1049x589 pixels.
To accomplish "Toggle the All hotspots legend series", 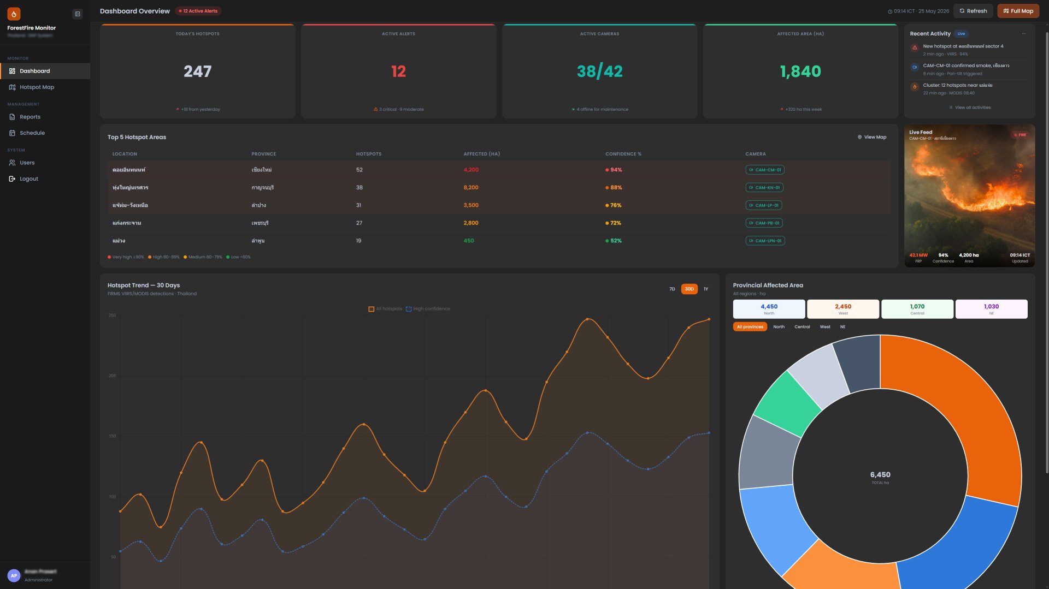I will [x=385, y=309].
